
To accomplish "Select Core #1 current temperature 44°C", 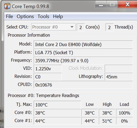I will pos(57,121).
